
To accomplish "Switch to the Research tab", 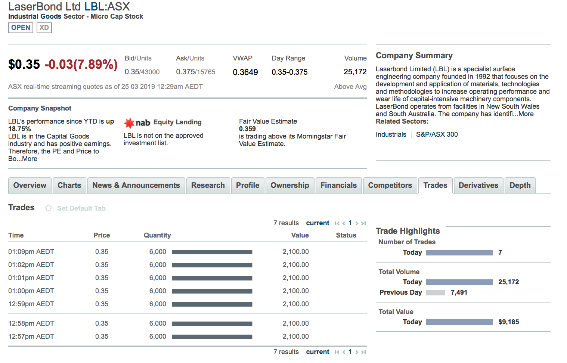I will coord(208,186).
